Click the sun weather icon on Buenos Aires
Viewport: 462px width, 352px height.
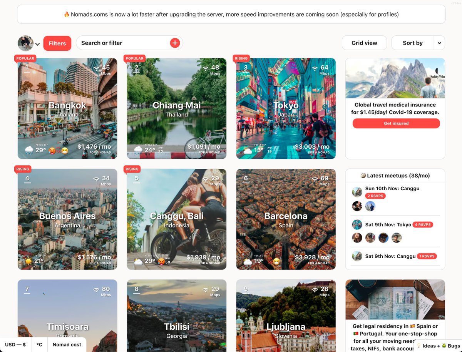coord(28,261)
